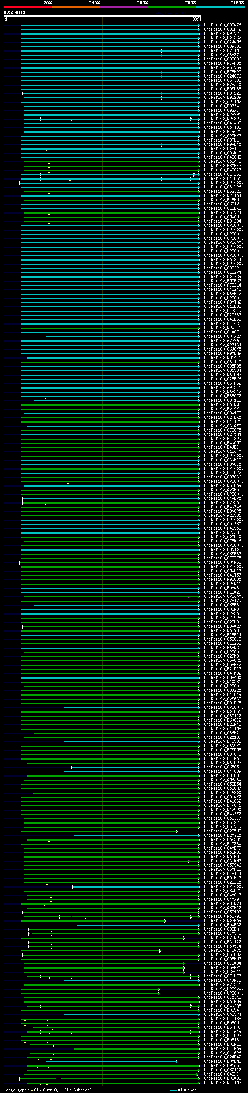Select label UniRef100_P49026
248x1093 pixels.
click(x=222, y=131)
